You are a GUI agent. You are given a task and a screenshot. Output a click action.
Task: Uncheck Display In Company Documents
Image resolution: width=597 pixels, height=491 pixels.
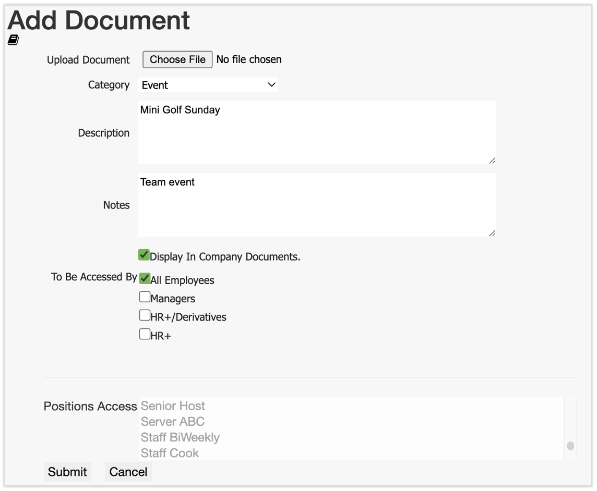(144, 255)
